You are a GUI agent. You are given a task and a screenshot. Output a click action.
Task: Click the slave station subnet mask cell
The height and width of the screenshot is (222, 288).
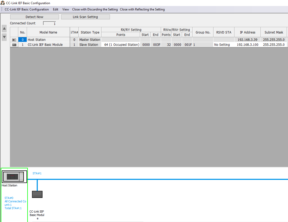pos(274,45)
